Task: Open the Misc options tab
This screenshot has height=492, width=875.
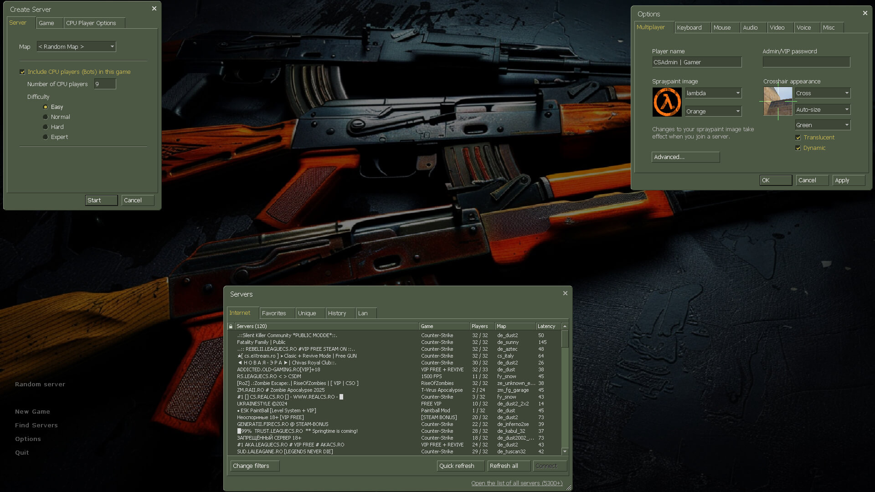Action: 833,27
